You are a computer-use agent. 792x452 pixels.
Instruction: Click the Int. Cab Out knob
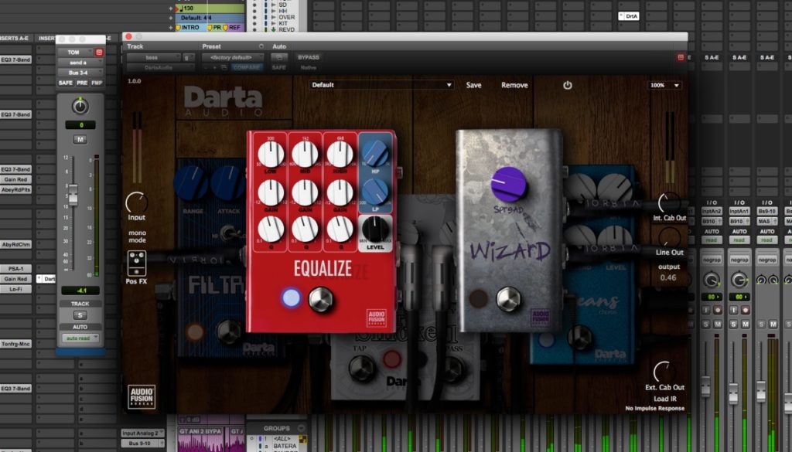click(x=669, y=202)
